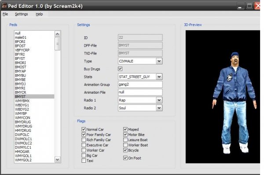Uncheck the Normal Car flag
This screenshot has width=264, height=175.
pyautogui.click(x=84, y=129)
